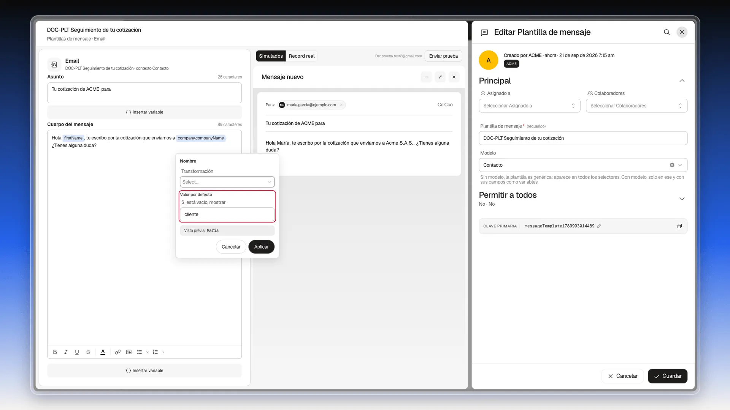Insert an image into the message body
The height and width of the screenshot is (410, 730).
pyautogui.click(x=129, y=352)
